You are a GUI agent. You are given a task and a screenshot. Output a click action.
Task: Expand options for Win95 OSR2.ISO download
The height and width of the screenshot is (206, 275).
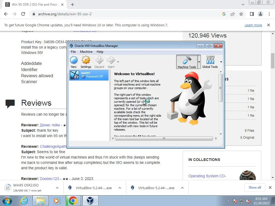tap(57, 188)
